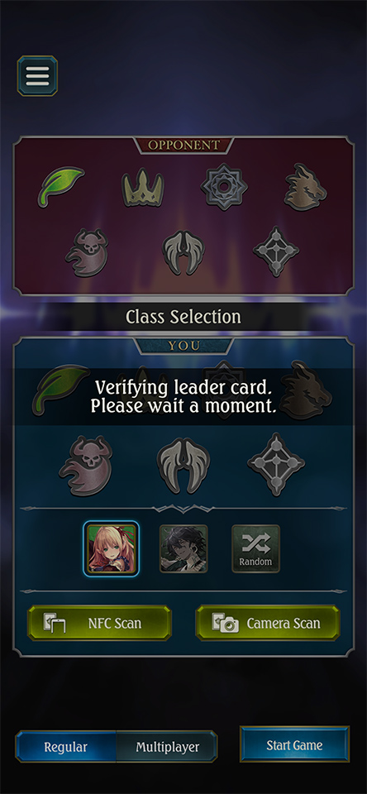Choose your green leaf class
This screenshot has height=794, width=367.
click(60, 389)
